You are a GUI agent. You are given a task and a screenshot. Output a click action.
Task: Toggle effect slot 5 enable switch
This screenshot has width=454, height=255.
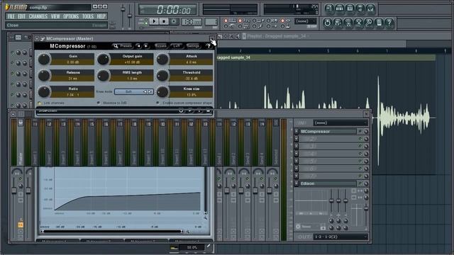coord(360,161)
